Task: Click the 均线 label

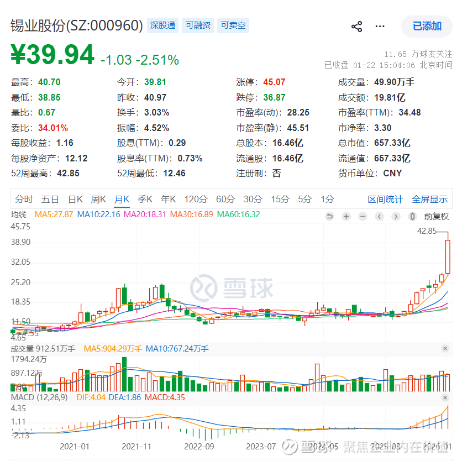Action: (19, 214)
